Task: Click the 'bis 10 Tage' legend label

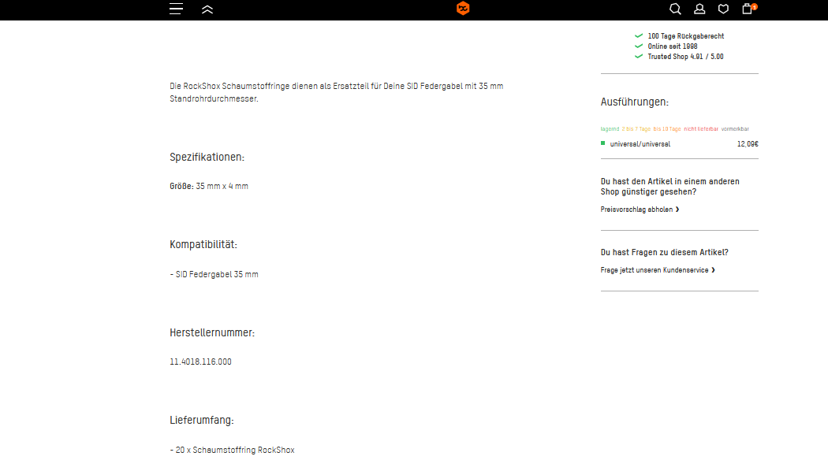Action: [x=667, y=128]
